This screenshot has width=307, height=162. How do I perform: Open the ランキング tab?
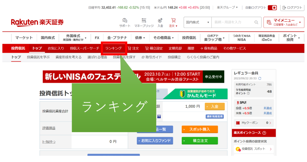pyautogui.click(x=113, y=48)
